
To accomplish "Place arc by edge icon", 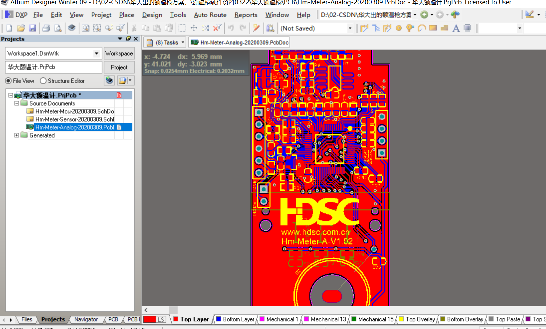I will [x=422, y=28].
